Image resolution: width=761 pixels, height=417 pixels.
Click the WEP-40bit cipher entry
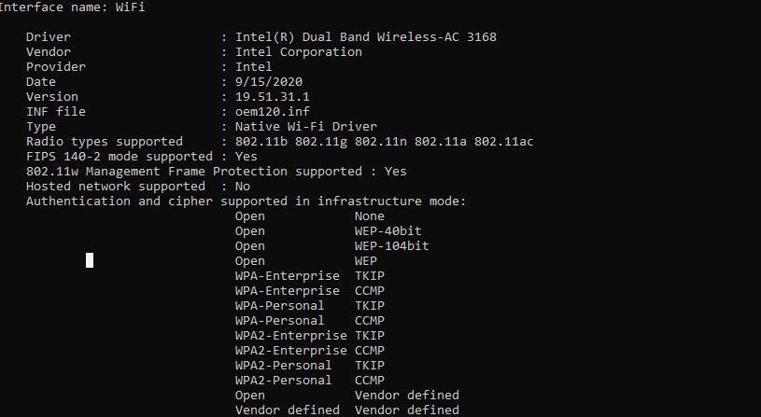(x=388, y=231)
